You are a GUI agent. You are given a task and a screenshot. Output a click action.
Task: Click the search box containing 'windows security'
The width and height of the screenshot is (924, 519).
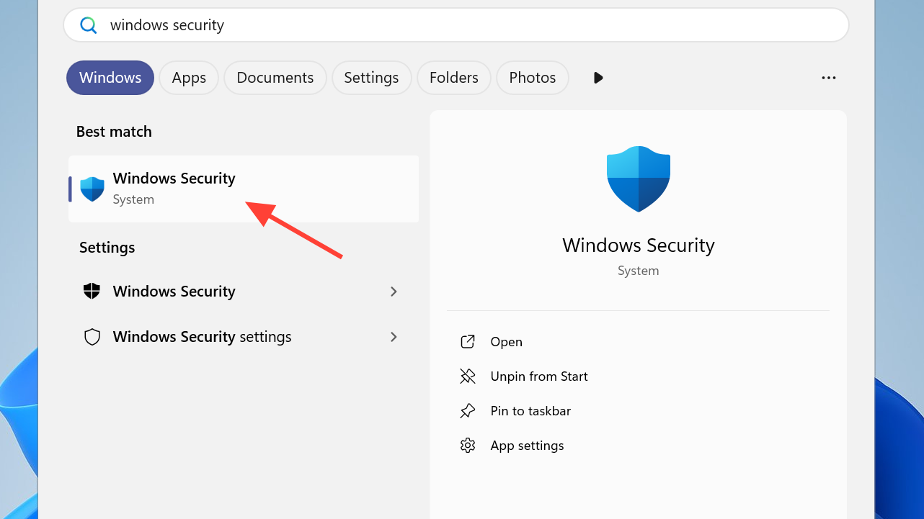(456, 25)
